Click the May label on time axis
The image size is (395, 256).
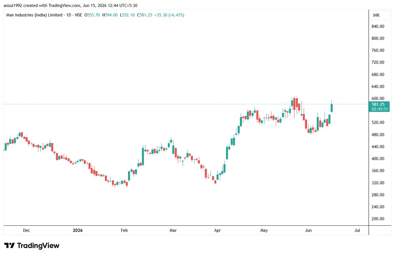click(264, 230)
